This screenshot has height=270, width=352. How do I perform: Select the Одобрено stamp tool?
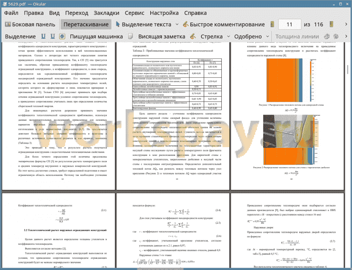[248, 37]
